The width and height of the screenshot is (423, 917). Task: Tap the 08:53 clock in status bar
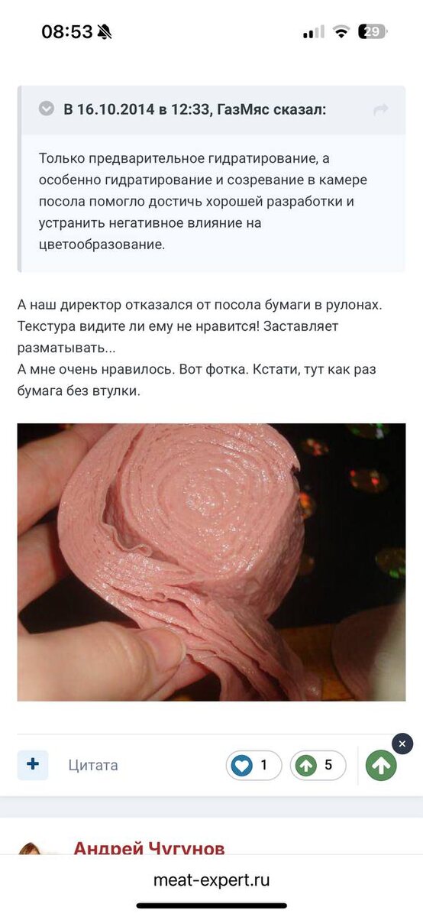(x=67, y=31)
